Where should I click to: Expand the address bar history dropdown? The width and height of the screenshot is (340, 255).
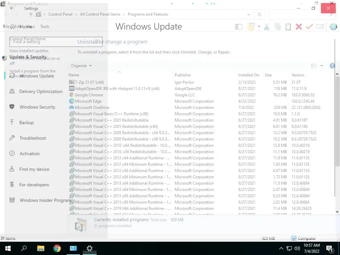click(248, 15)
